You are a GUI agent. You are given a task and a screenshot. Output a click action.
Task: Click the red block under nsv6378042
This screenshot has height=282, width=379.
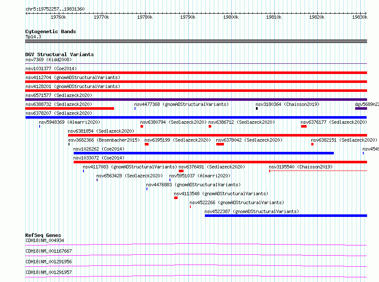click(x=220, y=144)
